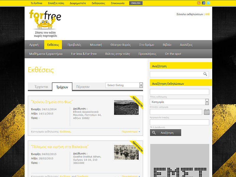
Task: Open the 'On the spot' navigation item
Action: [173, 54]
